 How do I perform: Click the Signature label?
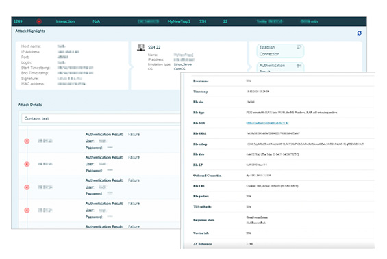[x=30, y=79]
